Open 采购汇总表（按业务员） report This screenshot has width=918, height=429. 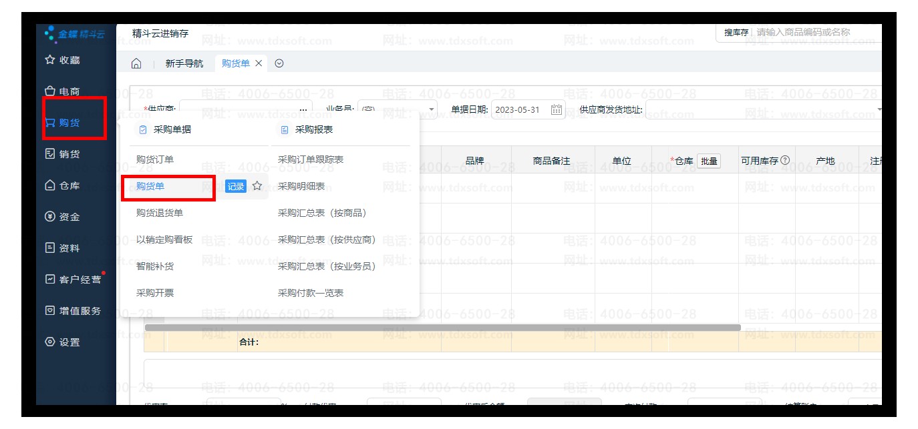point(329,266)
